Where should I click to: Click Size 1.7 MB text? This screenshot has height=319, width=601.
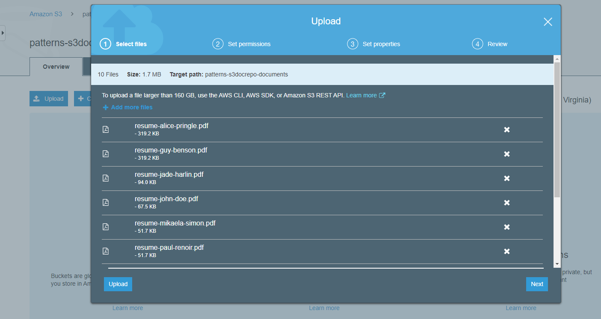tap(144, 74)
